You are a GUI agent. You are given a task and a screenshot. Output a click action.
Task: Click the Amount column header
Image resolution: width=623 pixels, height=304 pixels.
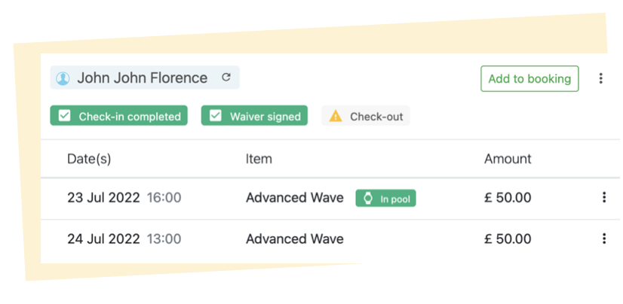click(x=508, y=159)
